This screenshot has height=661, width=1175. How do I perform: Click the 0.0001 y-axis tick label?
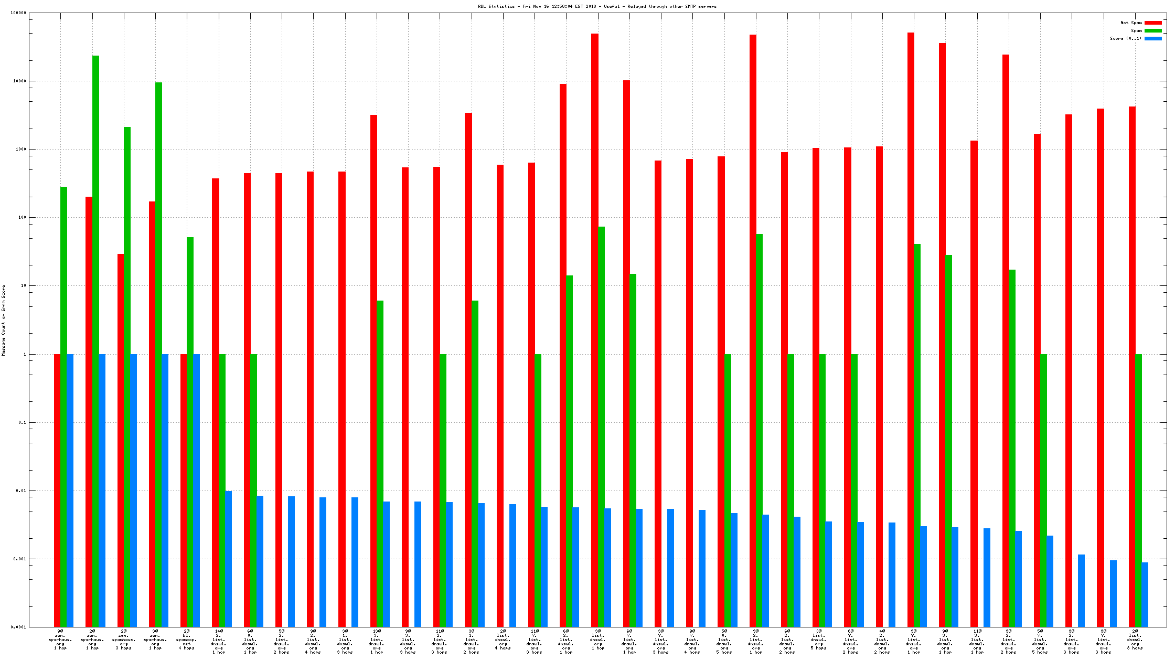18,627
